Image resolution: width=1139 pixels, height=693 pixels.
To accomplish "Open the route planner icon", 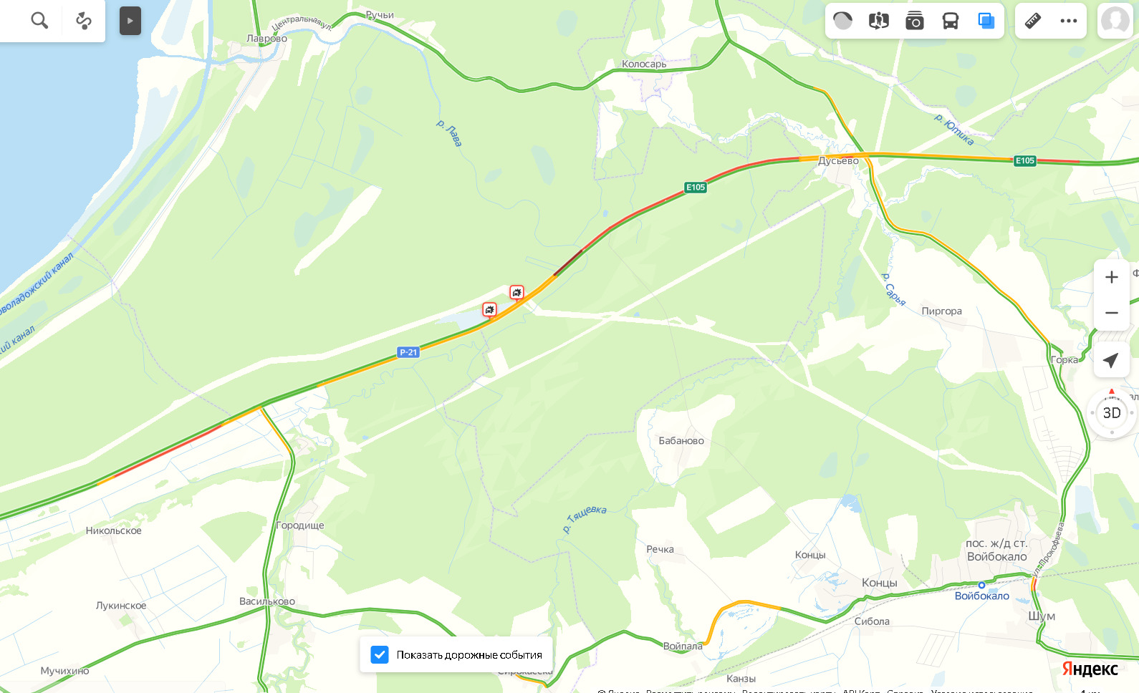I will coord(83,21).
